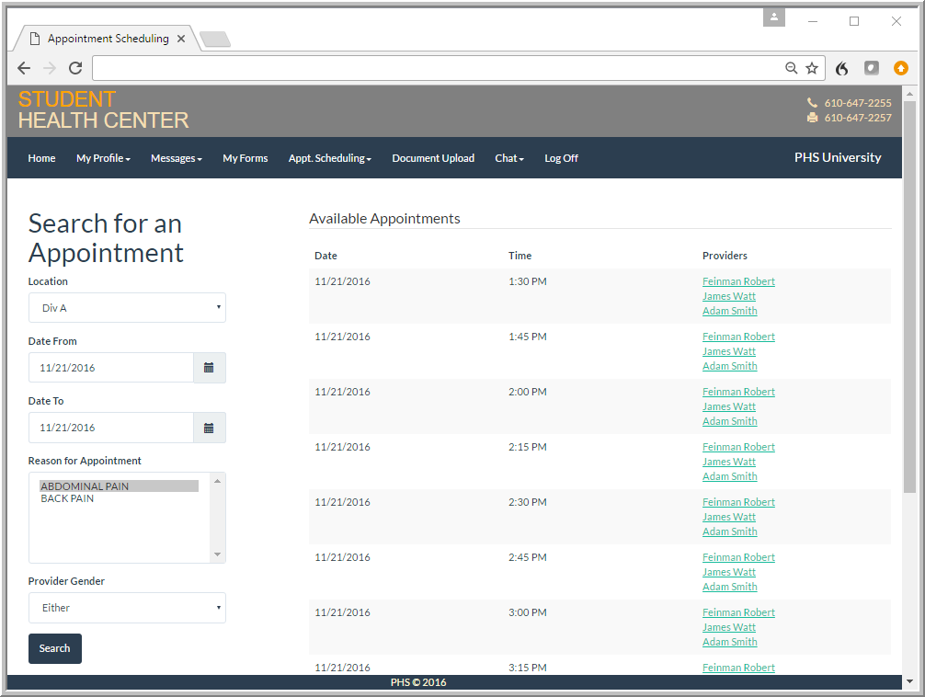
Task: Choose Adam Smith at 2:30 PM
Action: [x=730, y=531]
